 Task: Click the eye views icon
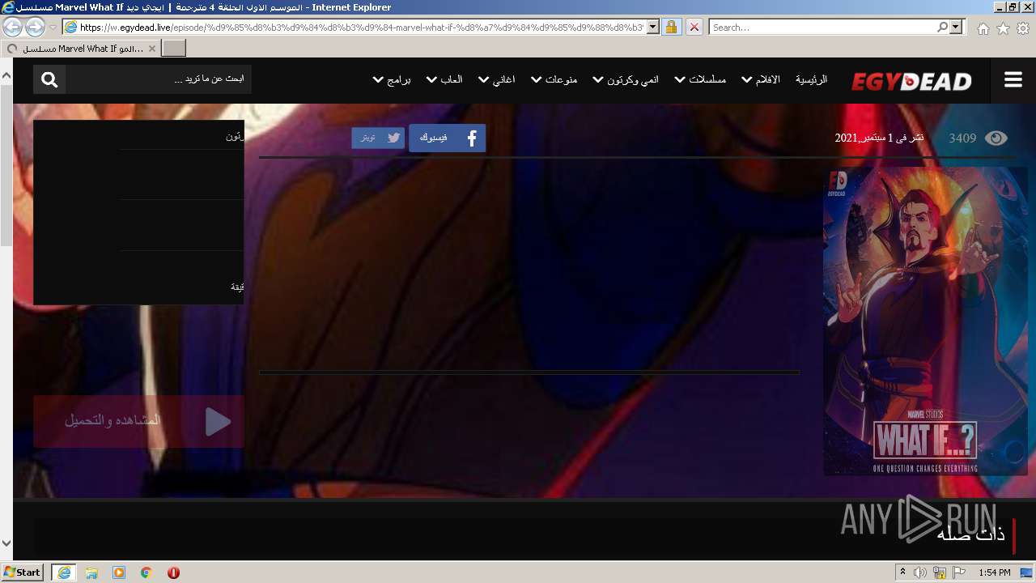[996, 138]
